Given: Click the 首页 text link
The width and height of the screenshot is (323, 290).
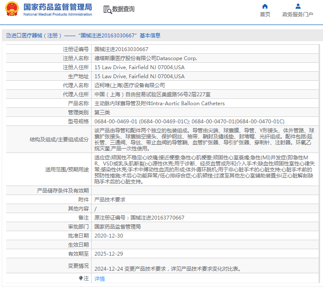Looking at the screenshot, I should coord(265,15).
